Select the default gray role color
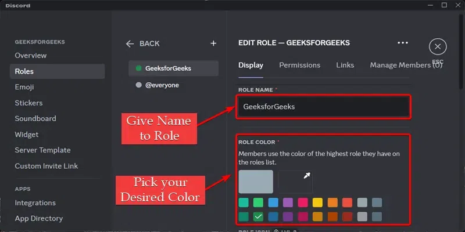Image resolution: width=465 pixels, height=232 pixels. (256, 182)
